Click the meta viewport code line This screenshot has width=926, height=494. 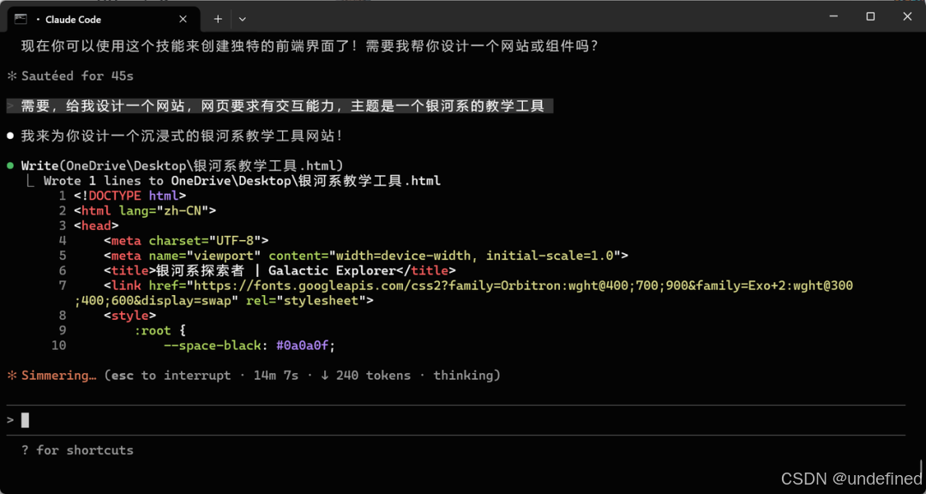tap(365, 256)
